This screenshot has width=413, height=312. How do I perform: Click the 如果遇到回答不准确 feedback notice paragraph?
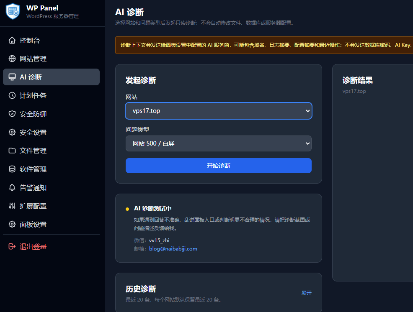point(222,224)
